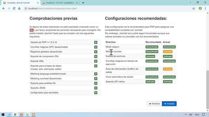Open the Windows Start menu
The width and height of the screenshot is (209, 117).
point(3,115)
